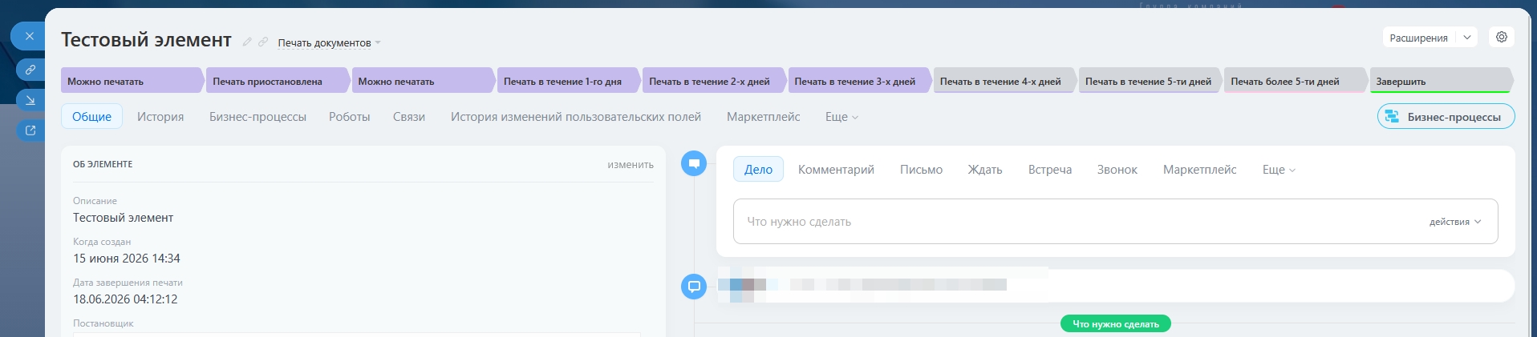Click the 'ОБ ЭЛЕМЕНТЕ' section header
Viewport: 1537px width, 337px height.
tap(103, 164)
